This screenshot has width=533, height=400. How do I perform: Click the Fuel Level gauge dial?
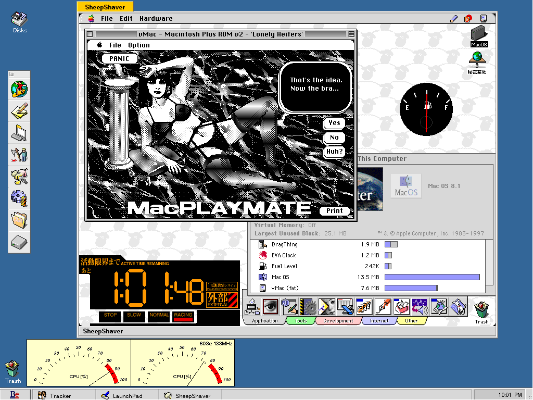[x=426, y=109]
